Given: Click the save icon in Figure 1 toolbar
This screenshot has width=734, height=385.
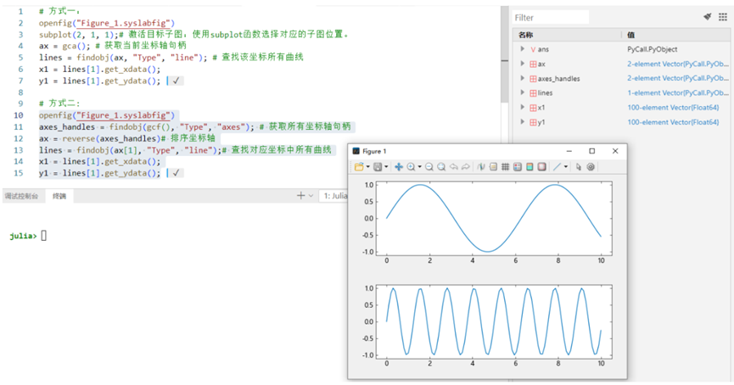Looking at the screenshot, I should pos(378,167).
